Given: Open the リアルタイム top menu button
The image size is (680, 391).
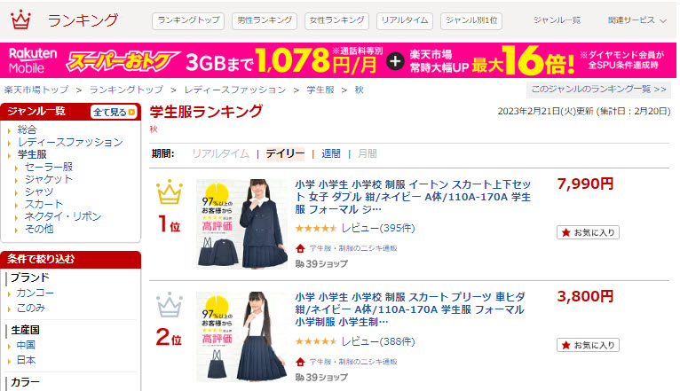Looking at the screenshot, I should tap(405, 20).
